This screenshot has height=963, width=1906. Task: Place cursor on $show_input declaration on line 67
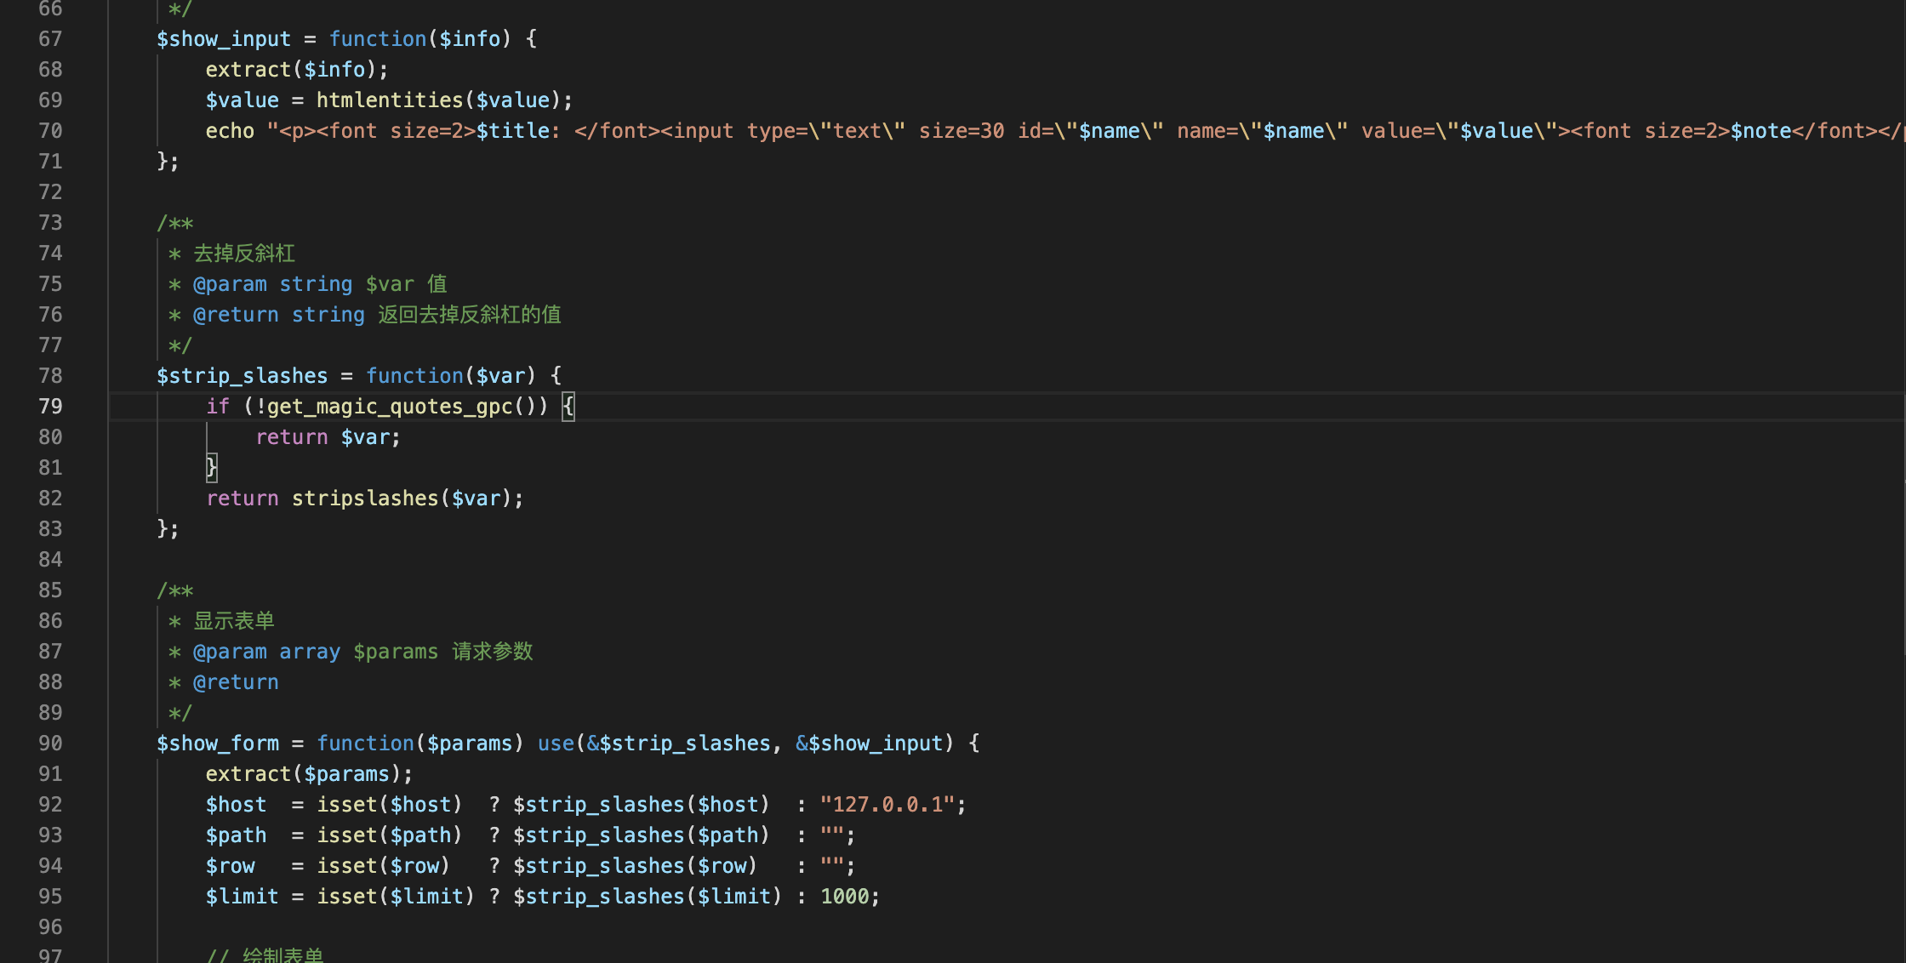223,39
